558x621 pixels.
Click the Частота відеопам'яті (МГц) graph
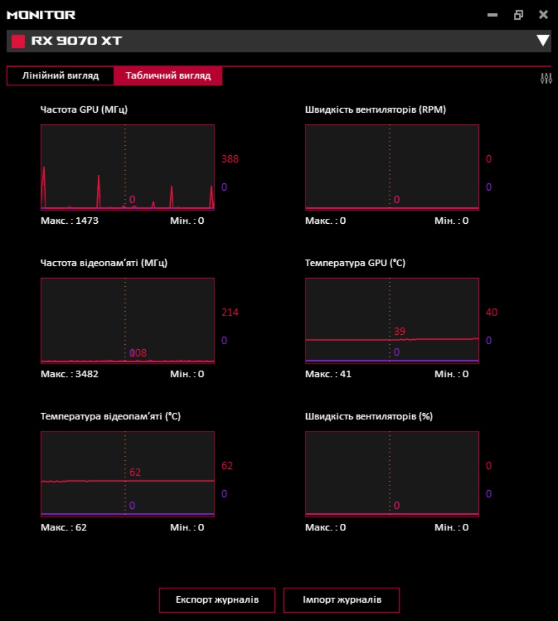[128, 320]
